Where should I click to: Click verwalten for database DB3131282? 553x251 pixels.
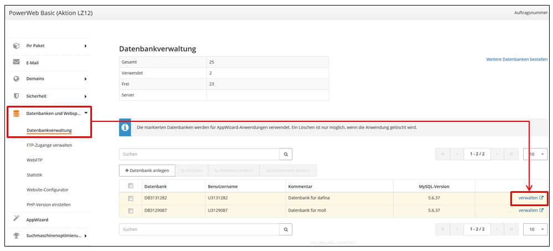point(528,198)
